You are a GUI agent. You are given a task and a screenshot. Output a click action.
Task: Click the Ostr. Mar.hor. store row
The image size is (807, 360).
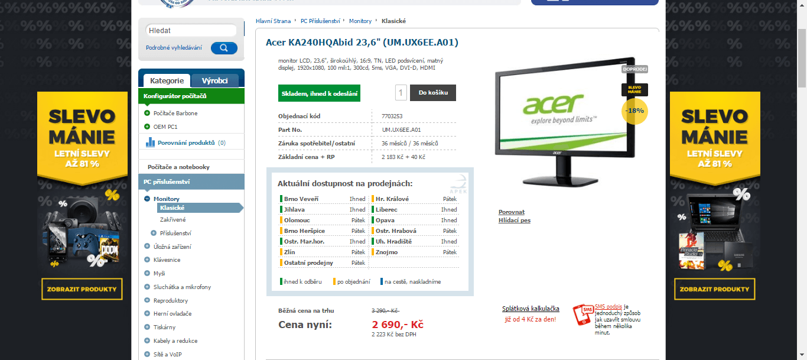(323, 241)
